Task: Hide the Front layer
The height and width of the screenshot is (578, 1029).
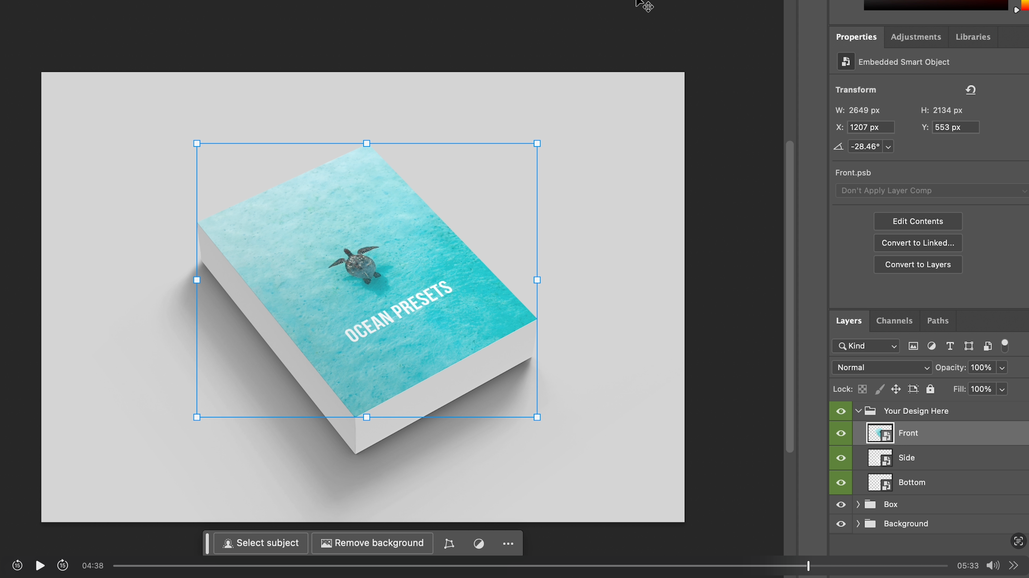Action: [841, 433]
